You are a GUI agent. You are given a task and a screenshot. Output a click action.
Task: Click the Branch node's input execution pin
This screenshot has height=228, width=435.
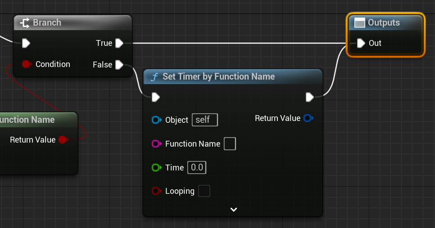click(26, 43)
